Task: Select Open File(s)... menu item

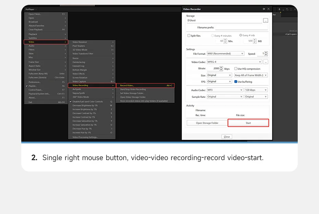Action: pos(46,14)
